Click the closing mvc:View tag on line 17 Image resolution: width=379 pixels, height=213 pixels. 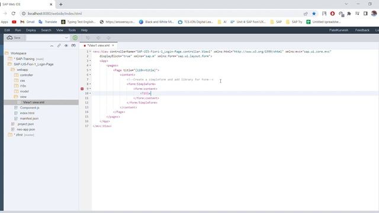click(102, 126)
